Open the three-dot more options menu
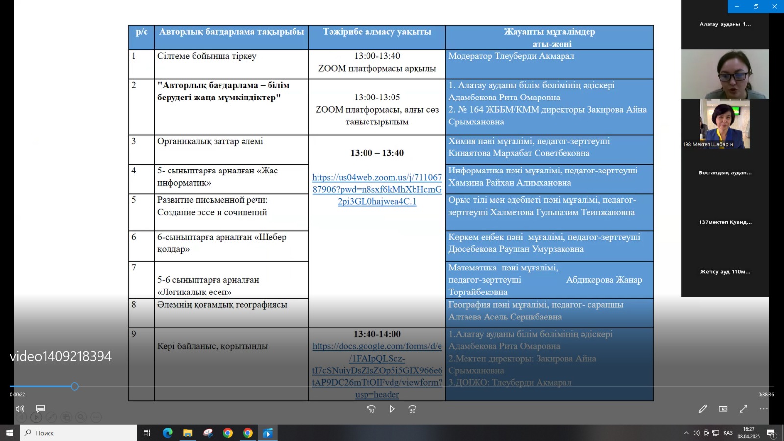 coord(764,409)
